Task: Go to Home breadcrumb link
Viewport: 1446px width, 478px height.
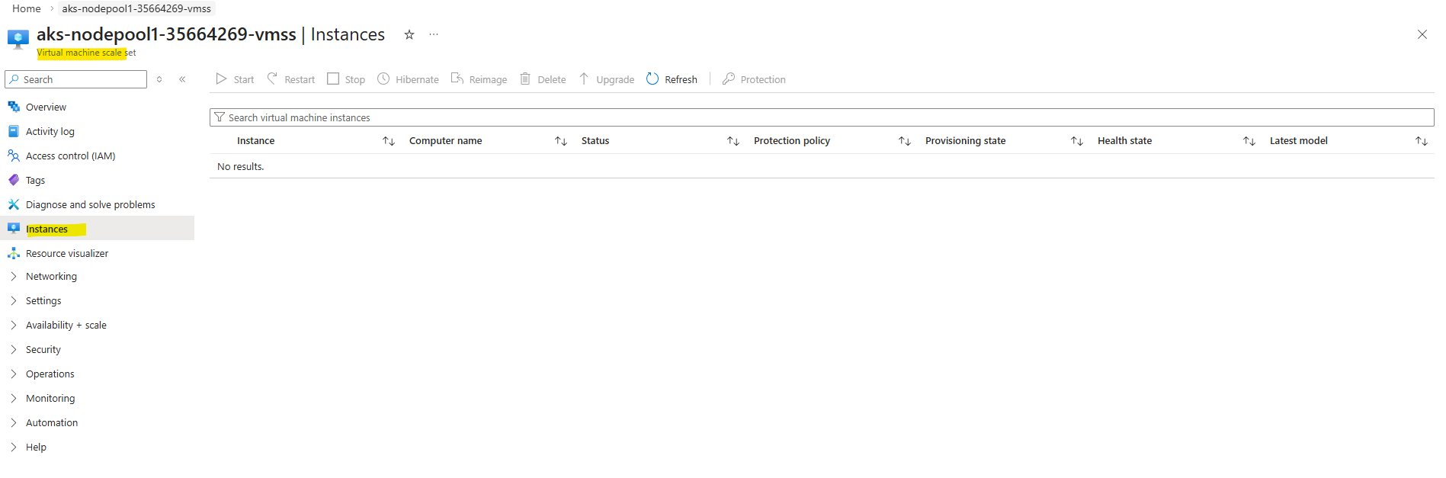Action: coord(27,8)
